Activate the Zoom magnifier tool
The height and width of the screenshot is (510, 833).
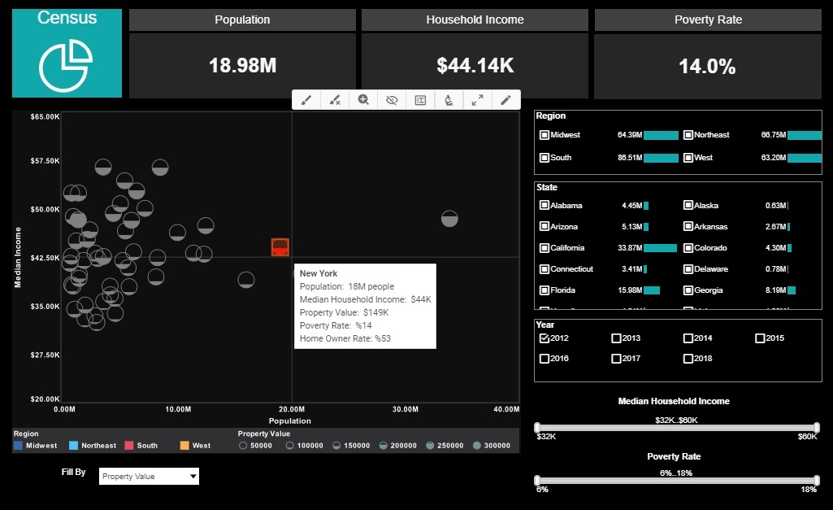coord(363,100)
